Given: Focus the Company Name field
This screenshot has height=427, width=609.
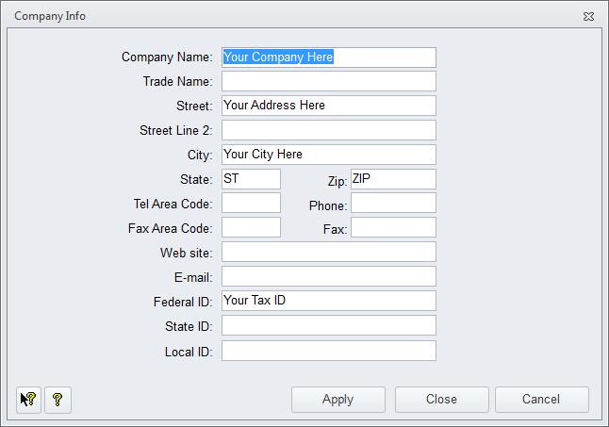Looking at the screenshot, I should pyautogui.click(x=328, y=57).
